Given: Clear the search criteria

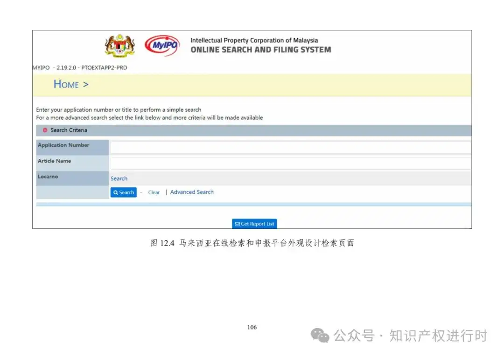Looking at the screenshot, I should pyautogui.click(x=154, y=192).
